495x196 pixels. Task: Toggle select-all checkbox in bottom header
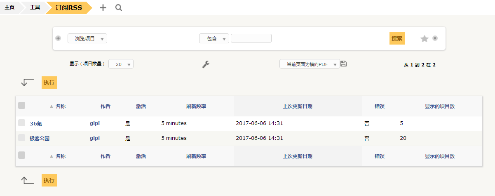22,155
